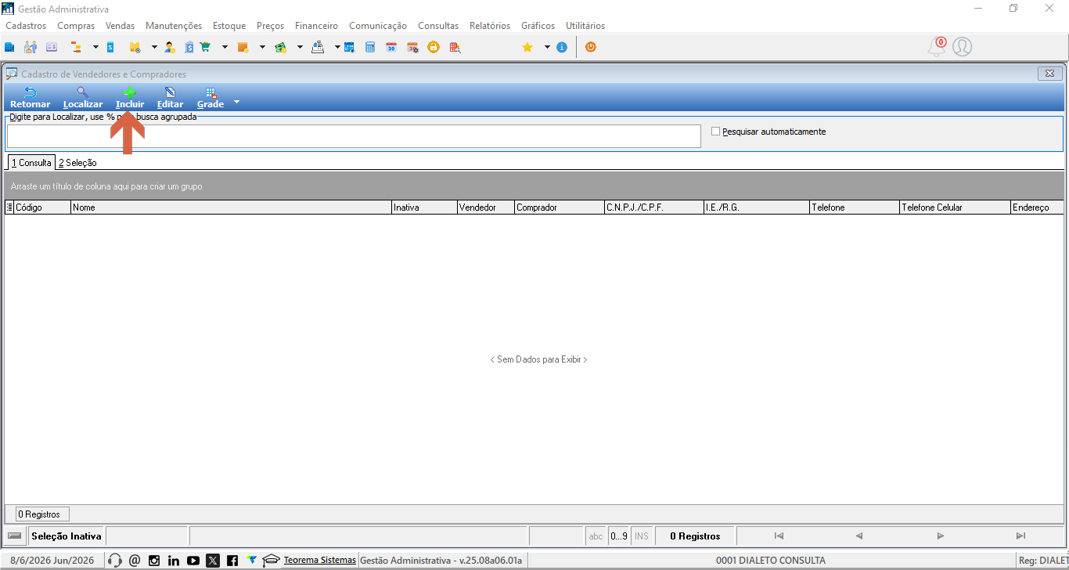1069x570 pixels.
Task: Open the Financeiro menu
Action: [x=316, y=26]
